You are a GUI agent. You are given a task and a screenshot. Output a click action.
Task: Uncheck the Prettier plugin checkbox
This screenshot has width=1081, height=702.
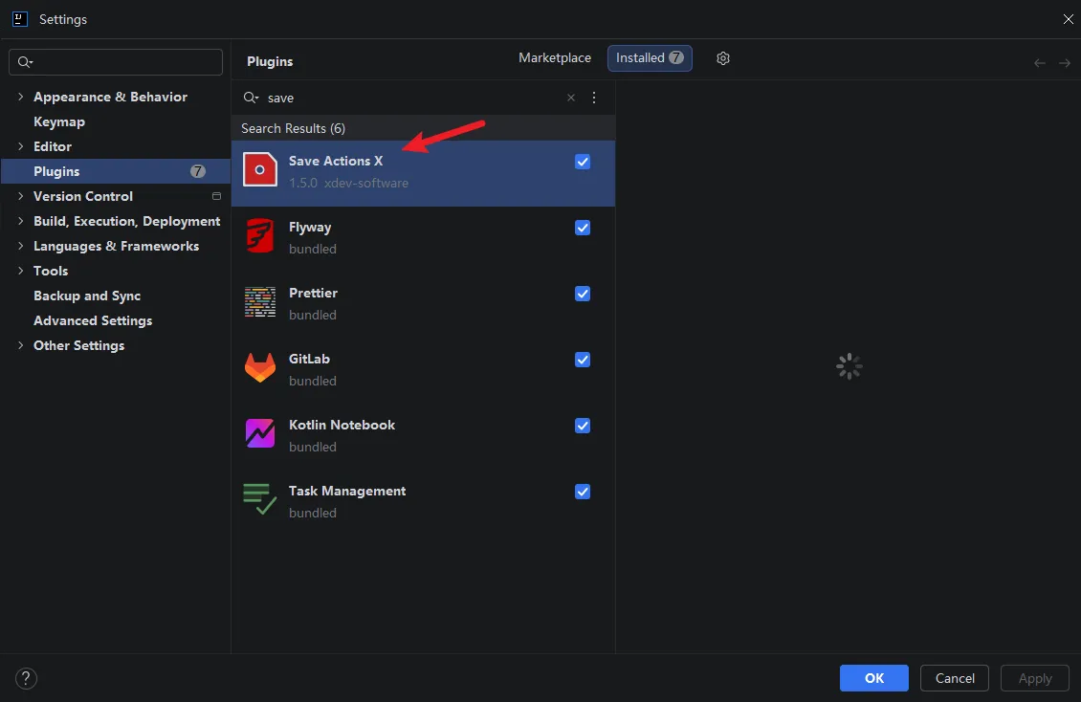[x=583, y=294]
